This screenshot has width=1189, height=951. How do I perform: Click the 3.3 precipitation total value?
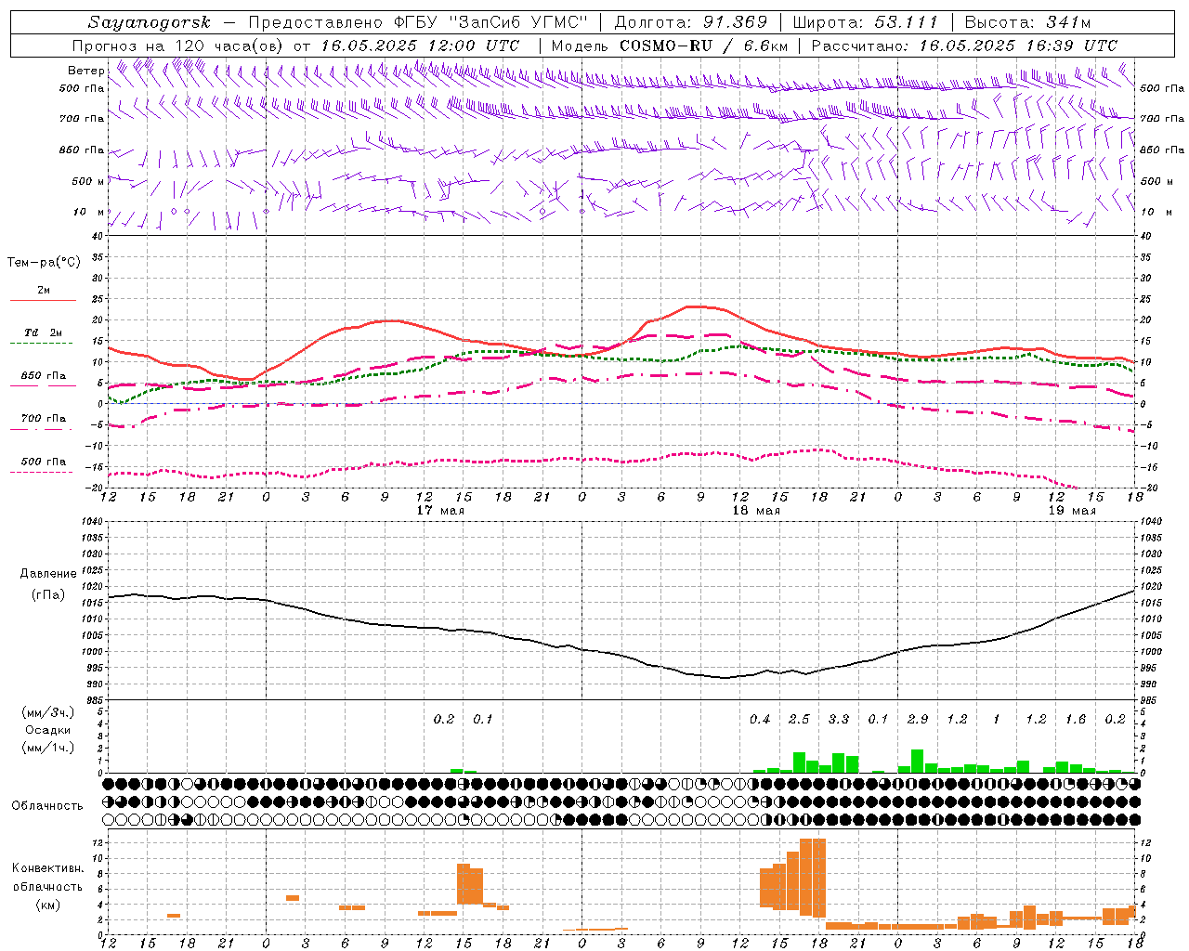[x=839, y=719]
